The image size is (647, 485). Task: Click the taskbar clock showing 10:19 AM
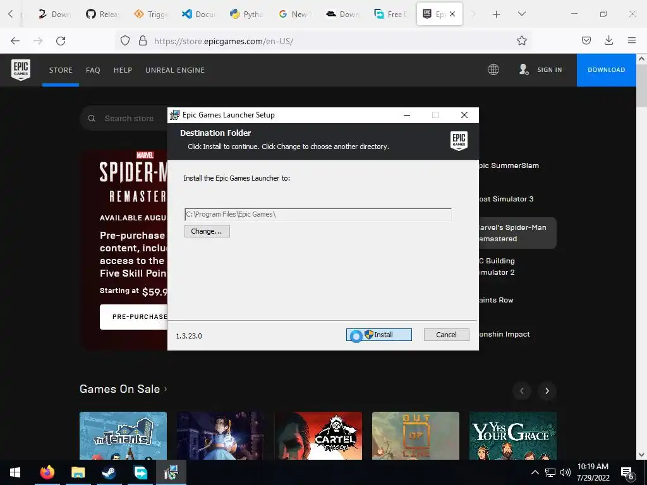[593, 472]
